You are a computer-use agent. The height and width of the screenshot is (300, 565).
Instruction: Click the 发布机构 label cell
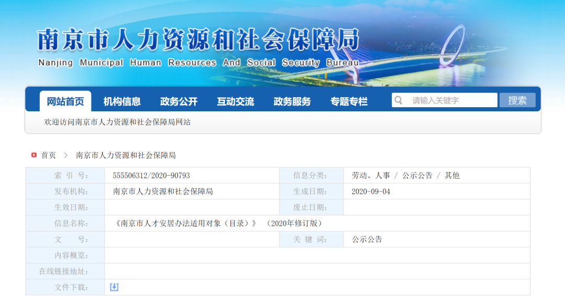[x=65, y=191]
